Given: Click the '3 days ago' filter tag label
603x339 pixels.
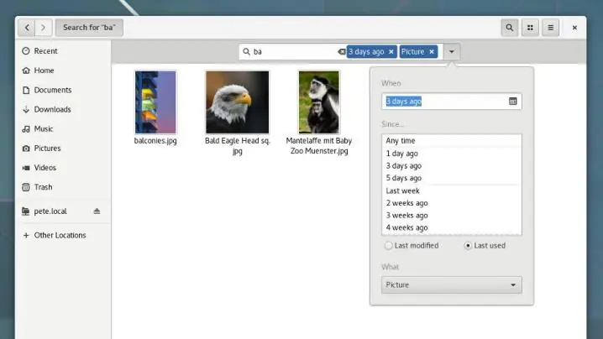Looking at the screenshot, I should tap(366, 51).
